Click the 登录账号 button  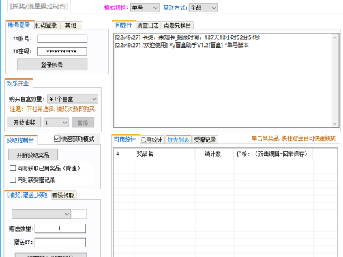pyautogui.click(x=52, y=65)
